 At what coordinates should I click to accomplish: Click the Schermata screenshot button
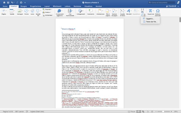click(48, 15)
